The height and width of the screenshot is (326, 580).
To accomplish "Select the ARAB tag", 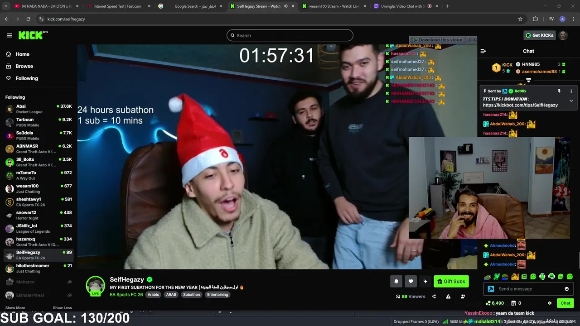I will [x=171, y=294].
